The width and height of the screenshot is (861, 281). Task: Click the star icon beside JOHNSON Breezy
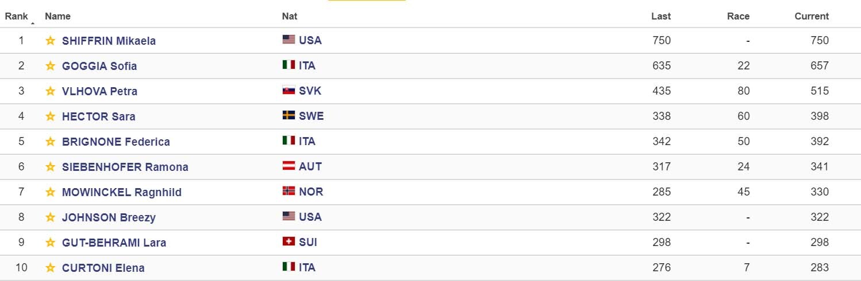point(51,217)
